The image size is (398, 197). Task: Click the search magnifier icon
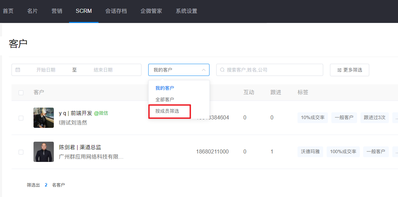pyautogui.click(x=222, y=70)
